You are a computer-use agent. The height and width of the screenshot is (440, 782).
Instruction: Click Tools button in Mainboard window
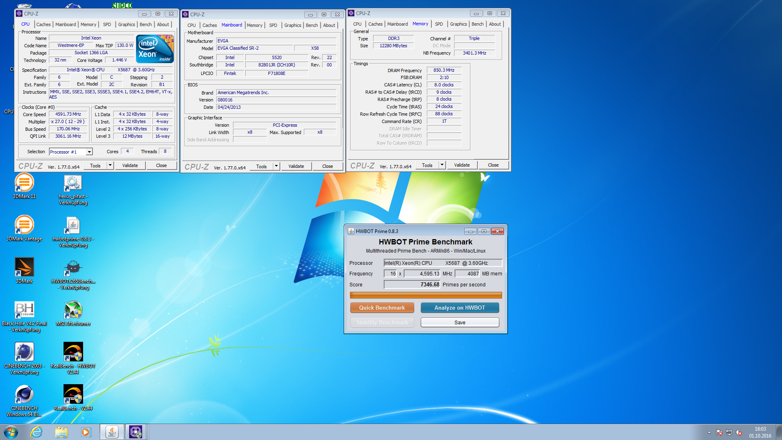coord(261,166)
